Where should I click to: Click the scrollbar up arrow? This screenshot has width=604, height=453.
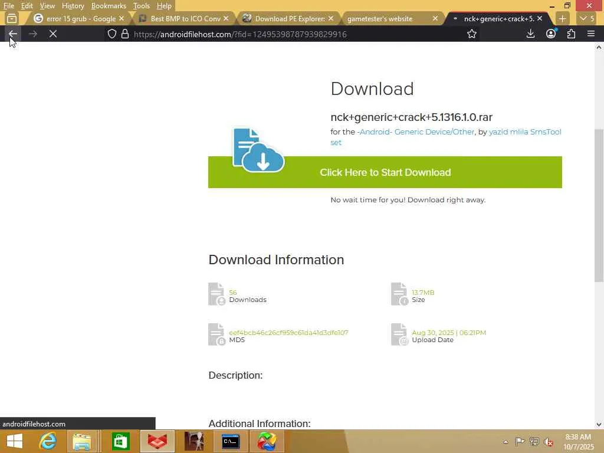tap(599, 47)
